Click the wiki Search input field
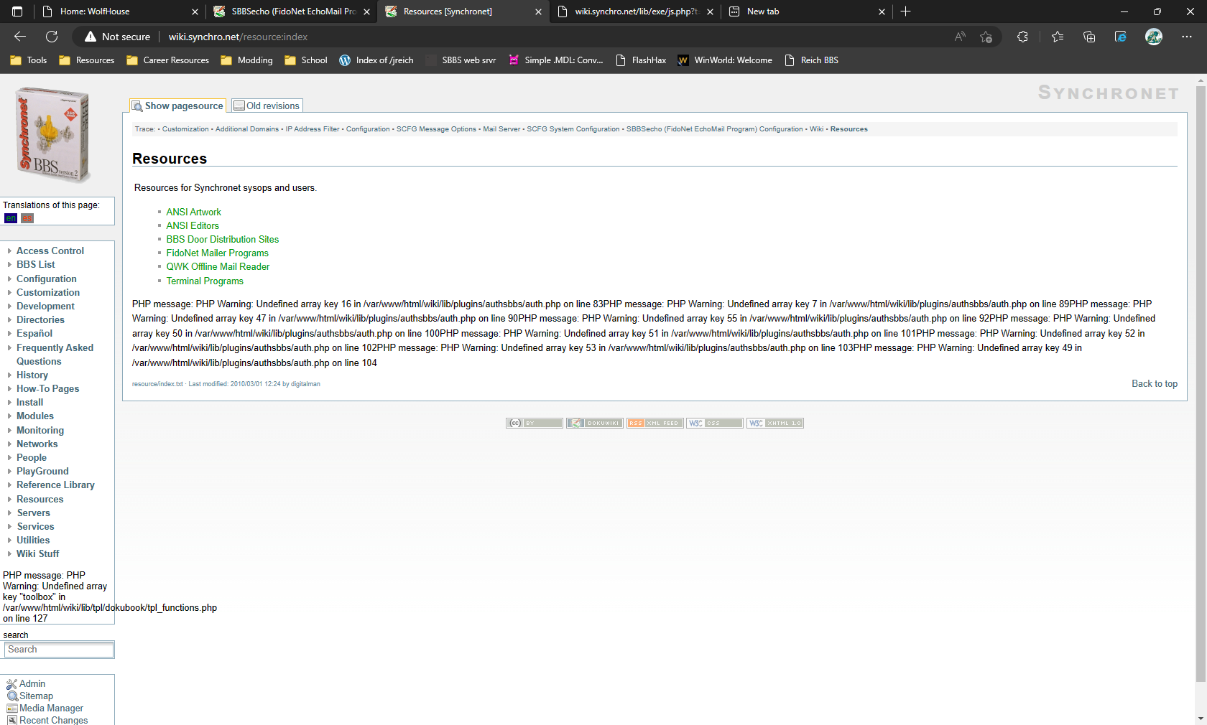 coord(60,650)
